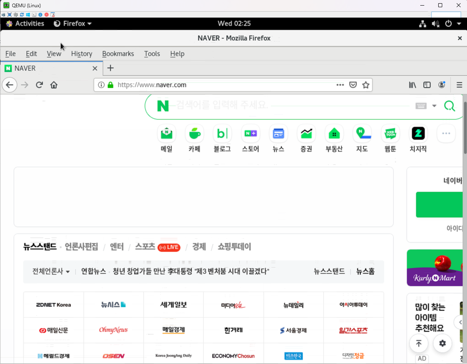Show site information icon in address bar

point(101,85)
